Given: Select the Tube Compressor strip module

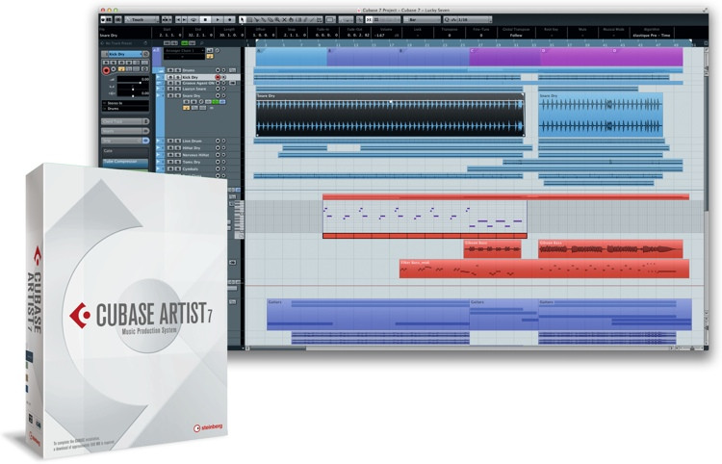Looking at the screenshot, I should click(x=125, y=163).
